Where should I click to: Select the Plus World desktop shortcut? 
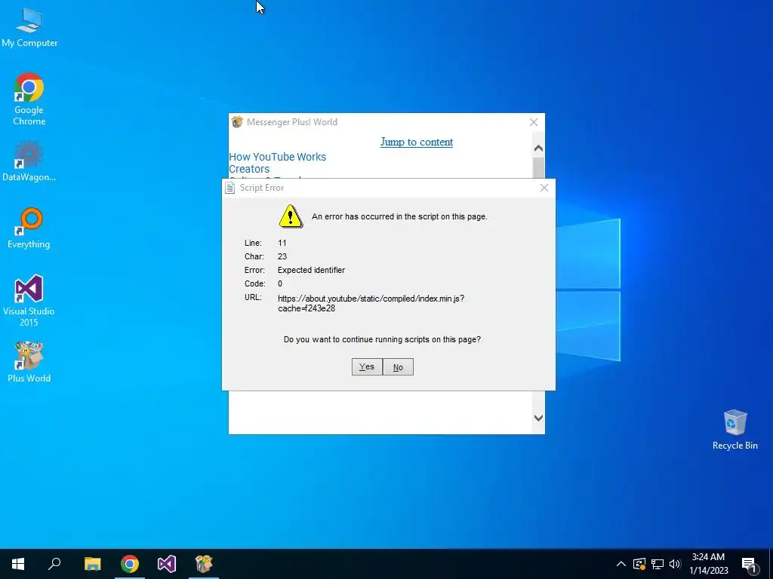[x=29, y=362]
